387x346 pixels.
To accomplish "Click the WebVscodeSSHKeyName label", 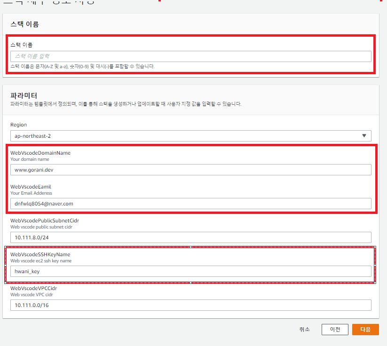I will [x=40, y=254].
